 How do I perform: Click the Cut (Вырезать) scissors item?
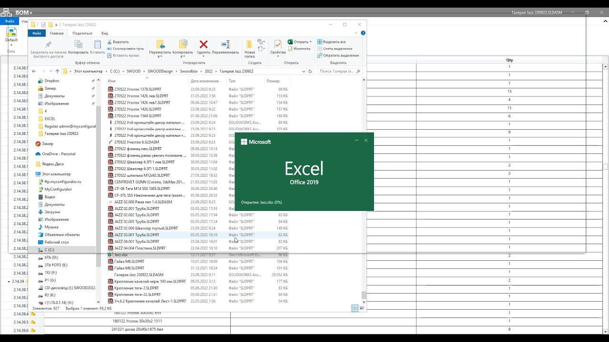118,42
